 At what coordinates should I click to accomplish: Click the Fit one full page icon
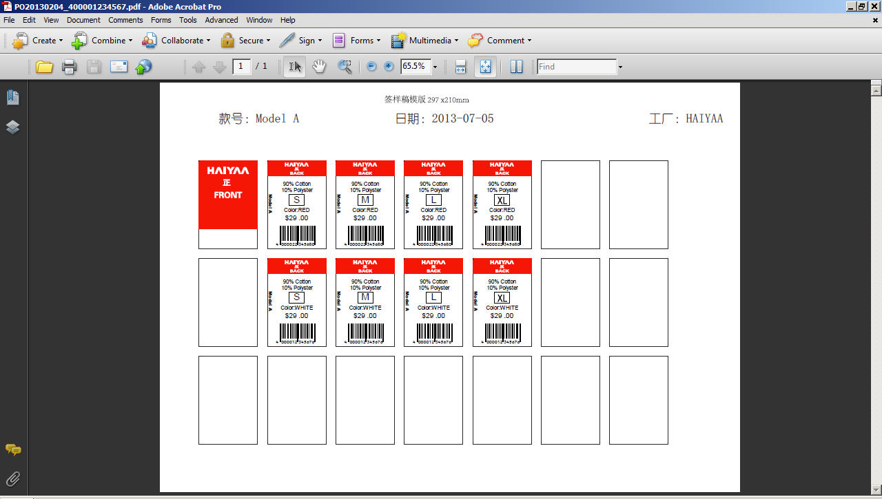tap(485, 67)
